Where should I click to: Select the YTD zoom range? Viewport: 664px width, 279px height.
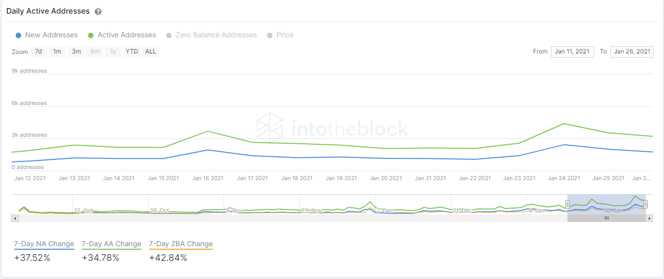coord(132,51)
